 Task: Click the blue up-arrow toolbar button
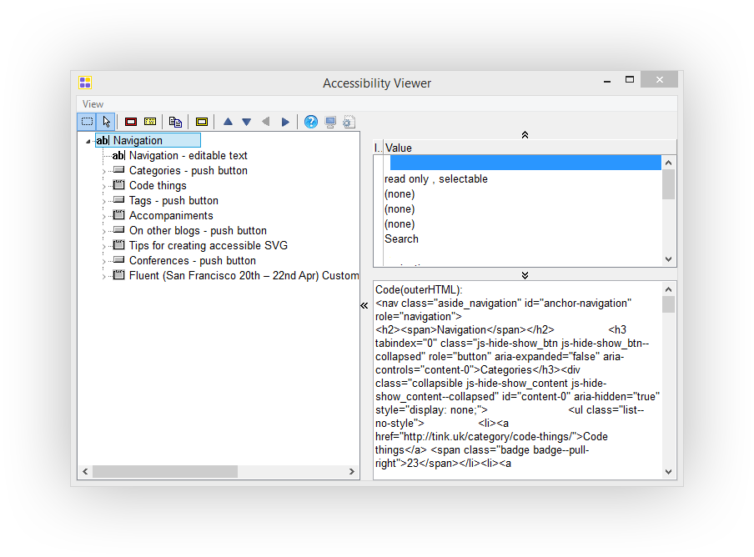(228, 122)
